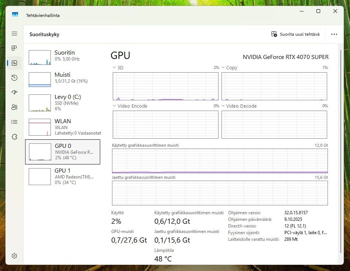The height and width of the screenshot is (271, 350).
Task: Click the 0,6/12,0 Gt memory value
Action: (x=172, y=221)
